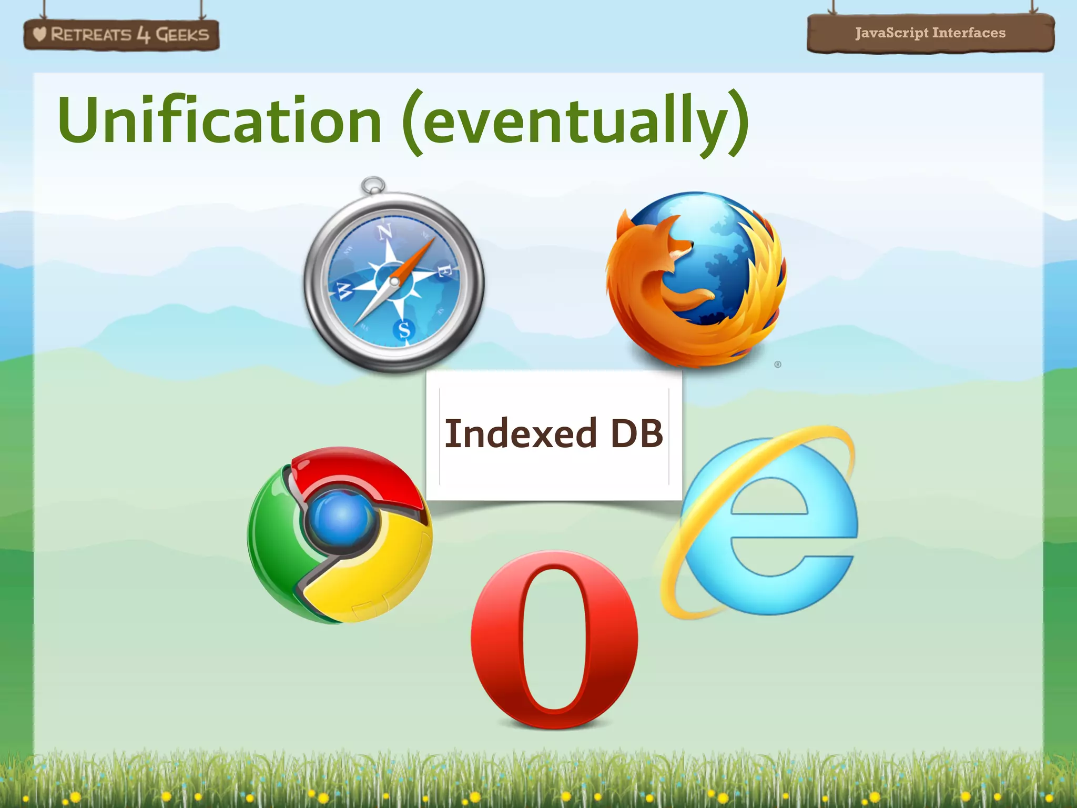Click the Internet Explorer logo
The height and width of the screenshot is (808, 1077).
pos(760,523)
